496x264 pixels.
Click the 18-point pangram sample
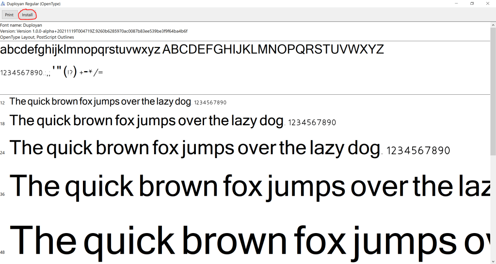pyautogui.click(x=146, y=120)
